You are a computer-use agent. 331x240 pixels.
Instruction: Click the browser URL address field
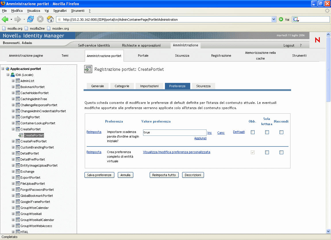pyautogui.click(x=166, y=20)
